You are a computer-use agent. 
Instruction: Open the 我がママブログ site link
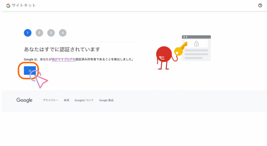63,59
